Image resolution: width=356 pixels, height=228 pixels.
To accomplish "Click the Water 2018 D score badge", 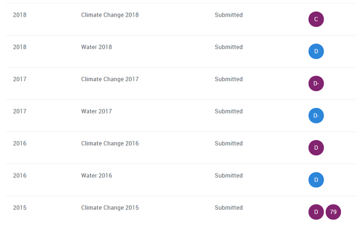I will (316, 52).
